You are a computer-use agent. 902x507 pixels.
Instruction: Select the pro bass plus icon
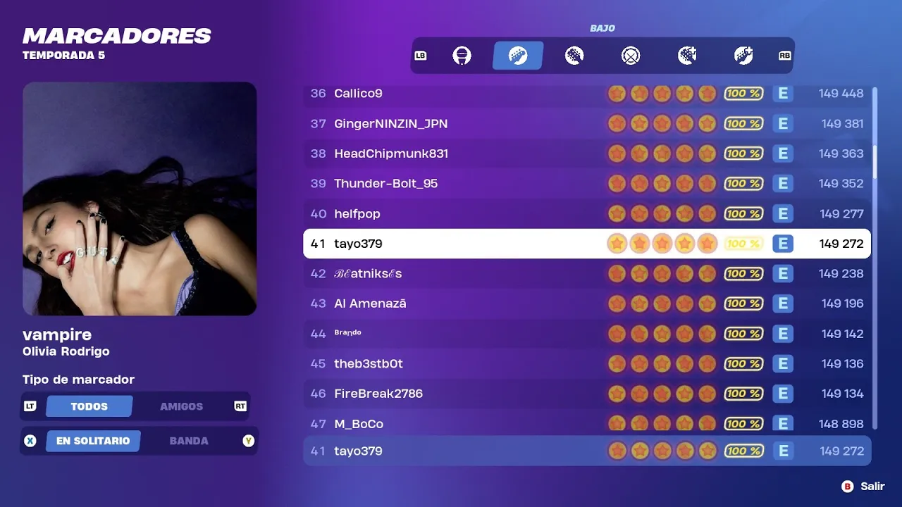point(743,56)
